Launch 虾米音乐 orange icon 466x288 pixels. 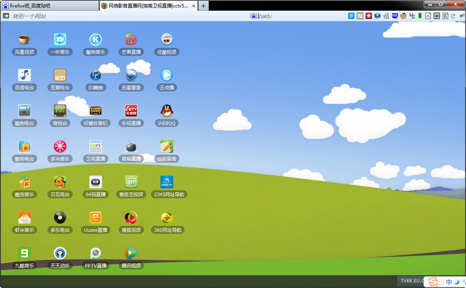[x=25, y=218]
